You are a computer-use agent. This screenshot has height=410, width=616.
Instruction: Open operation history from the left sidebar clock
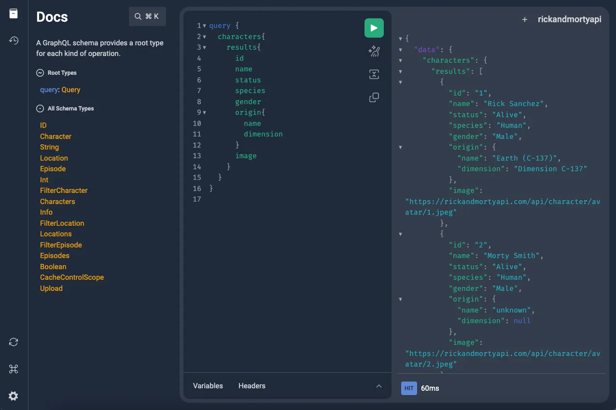(x=14, y=41)
